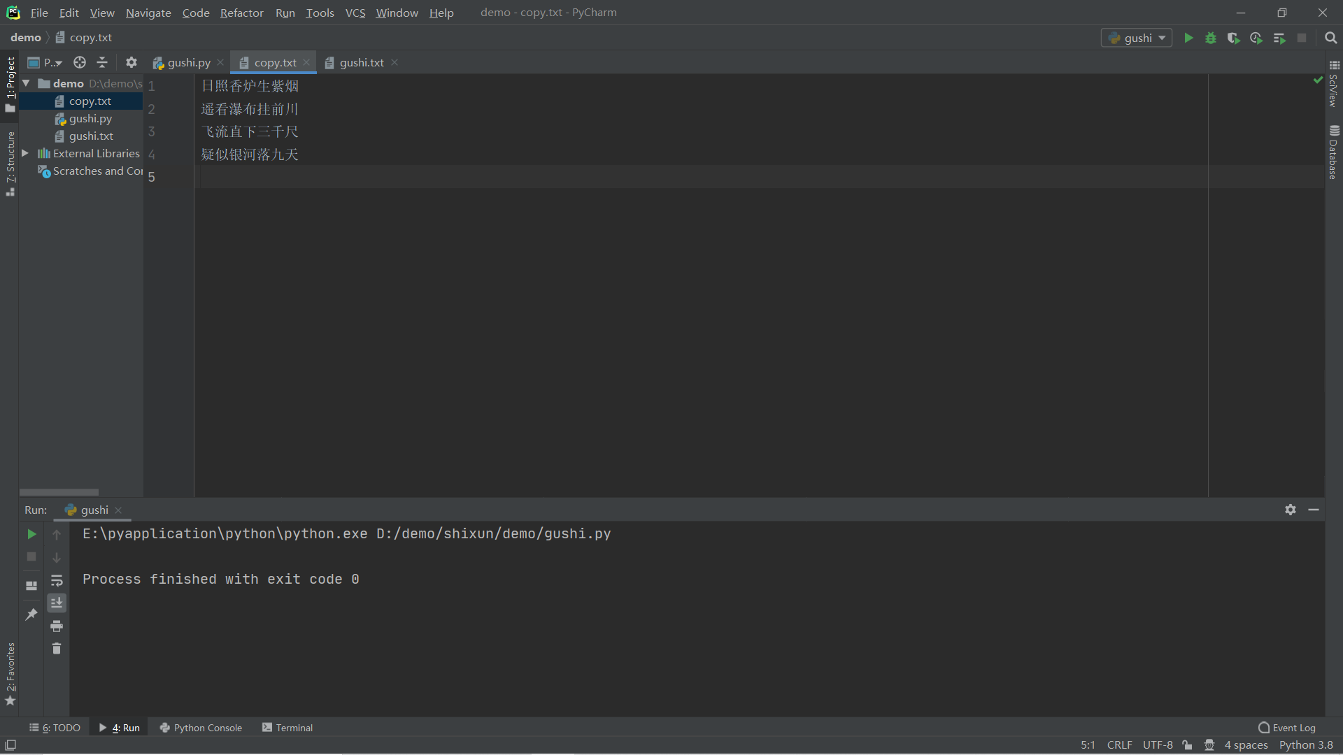This screenshot has width=1343, height=755.
Task: Open the Event Log
Action: [1287, 728]
